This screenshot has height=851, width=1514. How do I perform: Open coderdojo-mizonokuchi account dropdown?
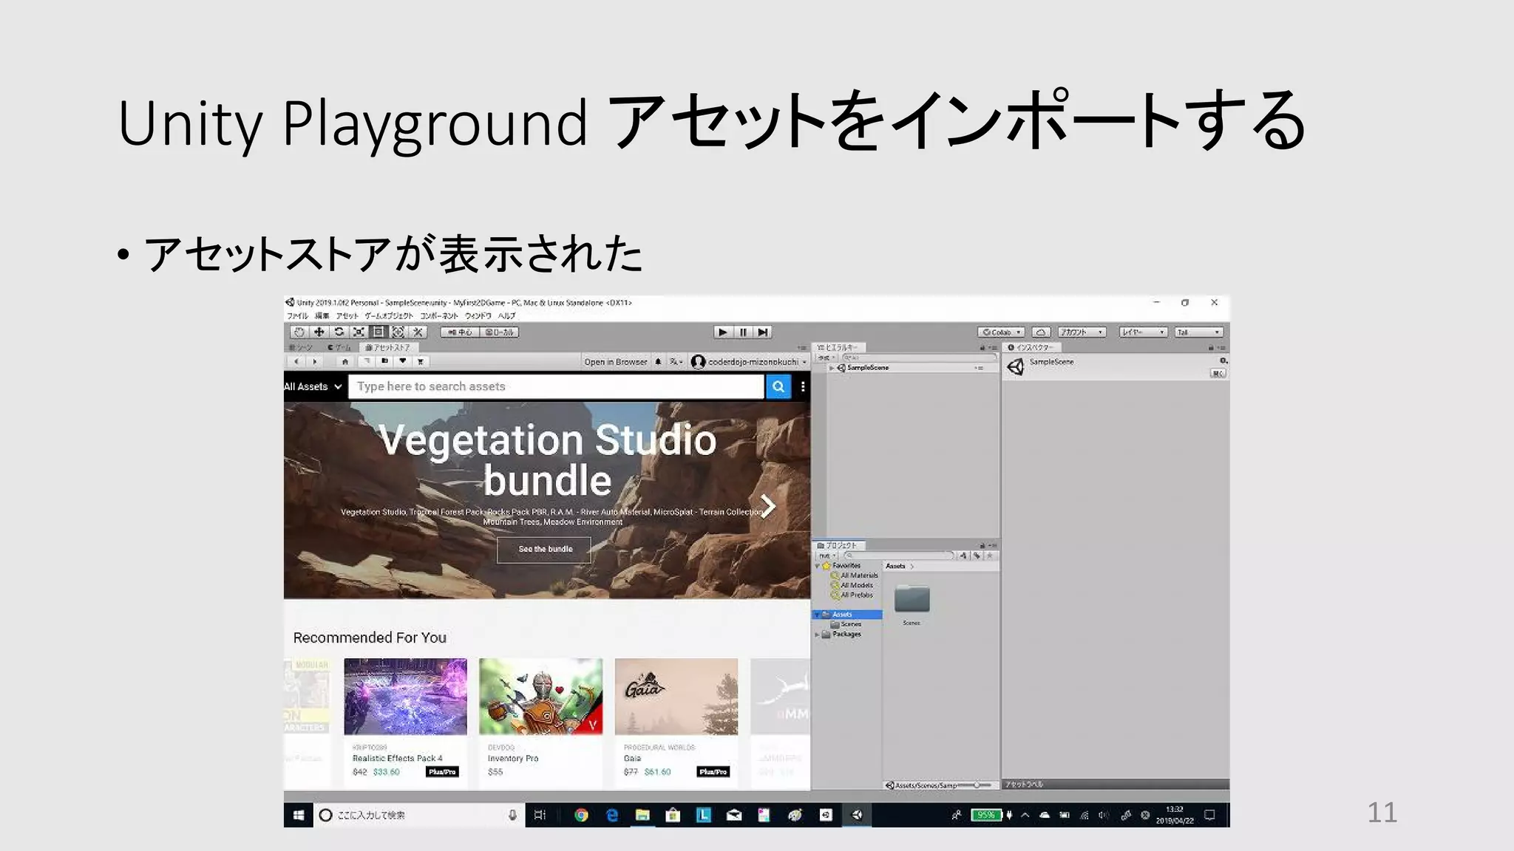[749, 362]
